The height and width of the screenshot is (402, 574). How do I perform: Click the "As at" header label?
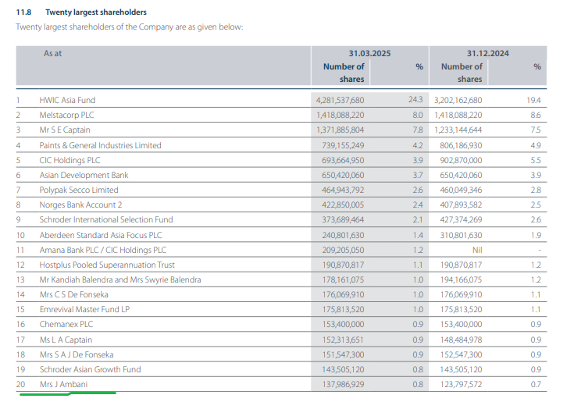[x=53, y=53]
